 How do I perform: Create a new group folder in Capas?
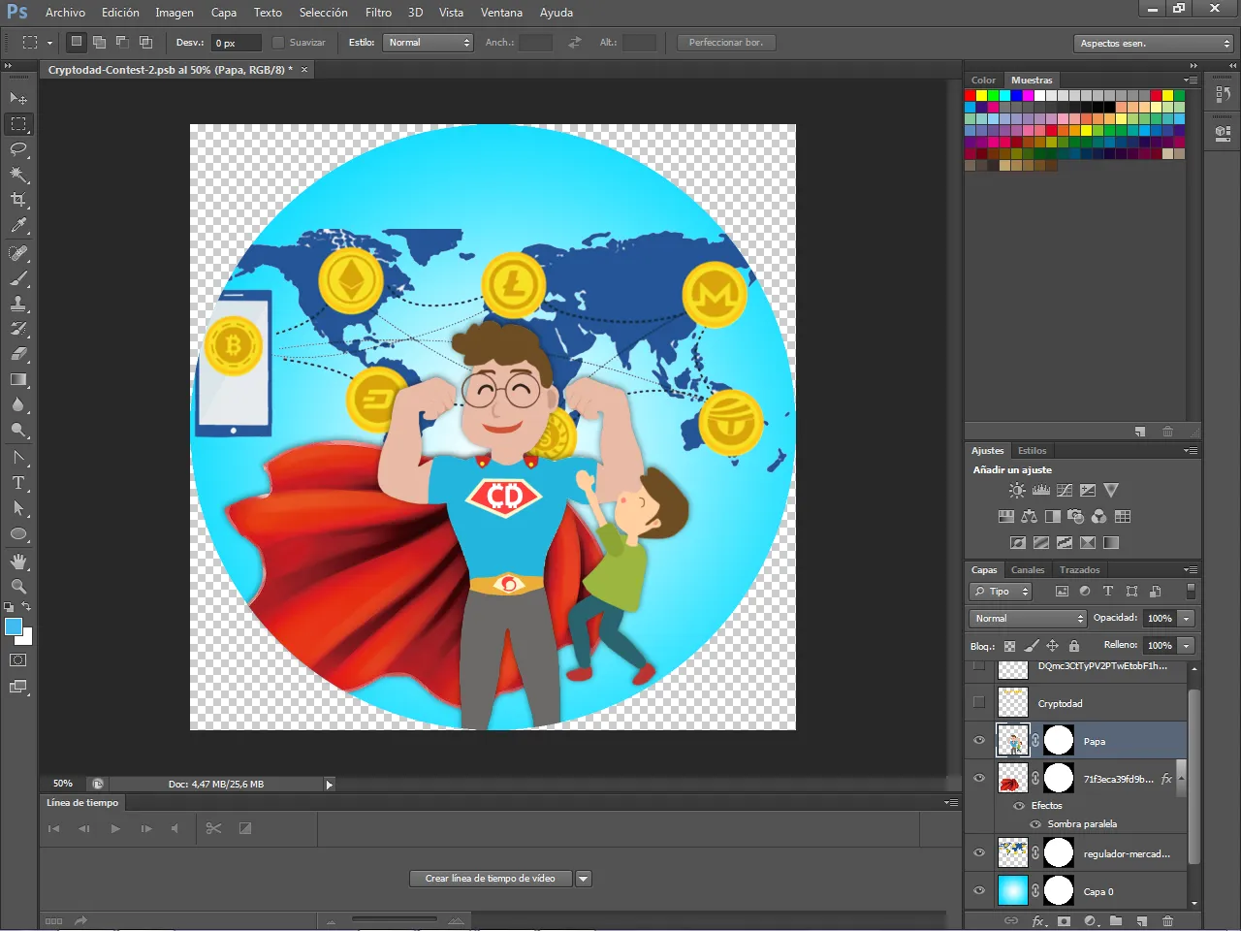coord(1116,921)
